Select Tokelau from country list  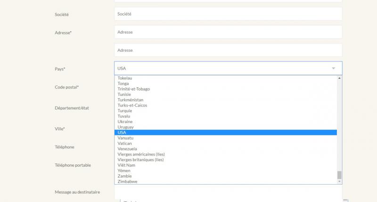125,78
